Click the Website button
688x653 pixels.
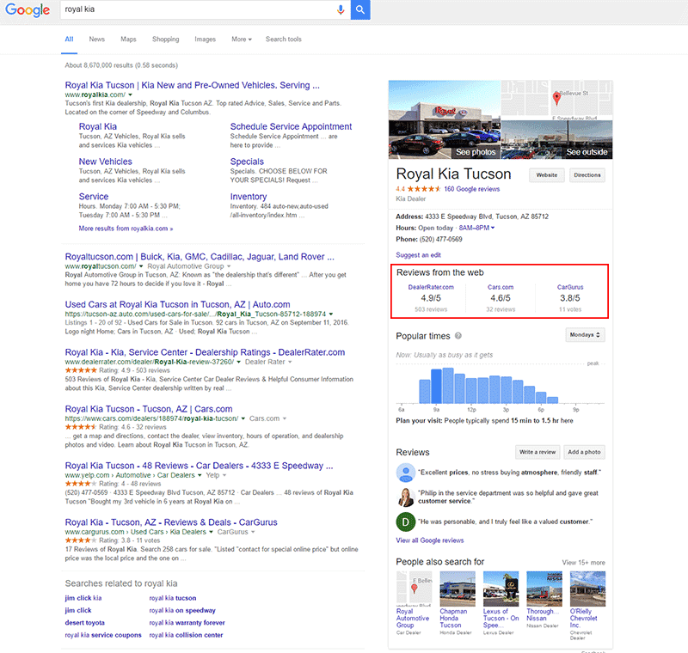(x=547, y=175)
